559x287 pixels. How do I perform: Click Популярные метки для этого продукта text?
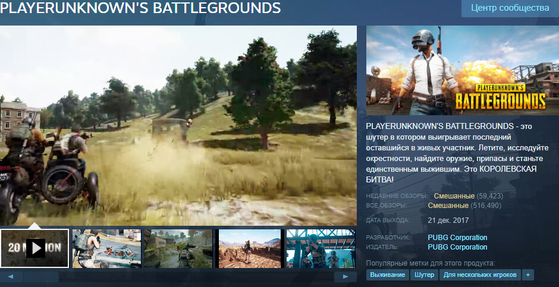tap(431, 263)
